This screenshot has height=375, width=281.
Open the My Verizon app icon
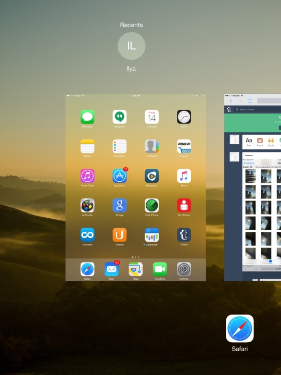click(184, 205)
